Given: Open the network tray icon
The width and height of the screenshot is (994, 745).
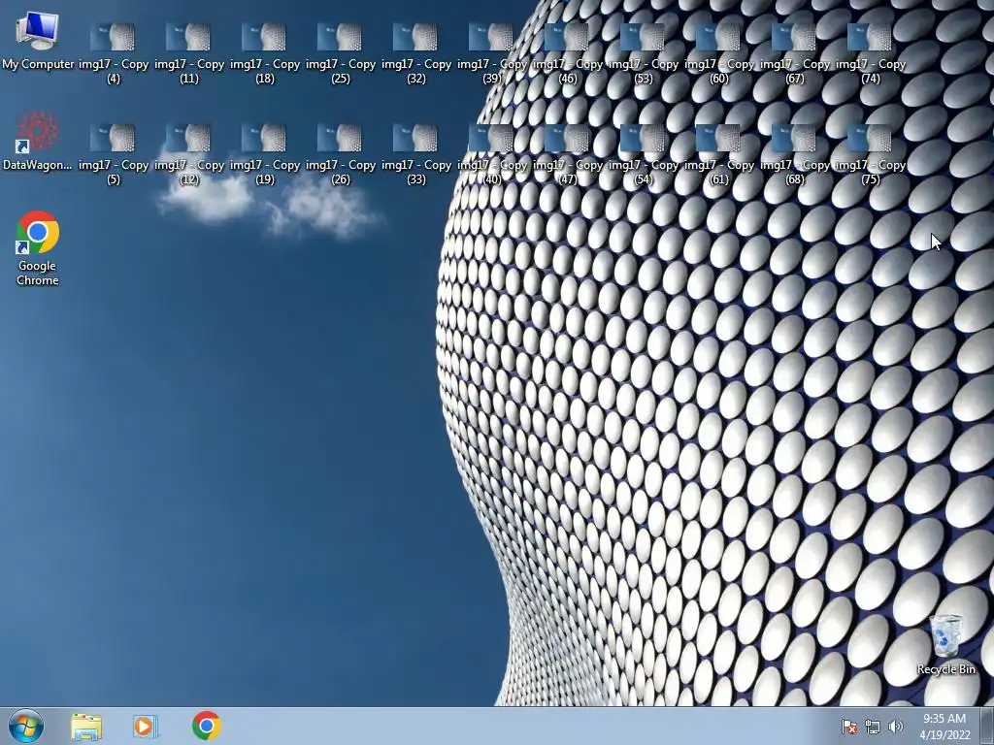Looking at the screenshot, I should [873, 727].
